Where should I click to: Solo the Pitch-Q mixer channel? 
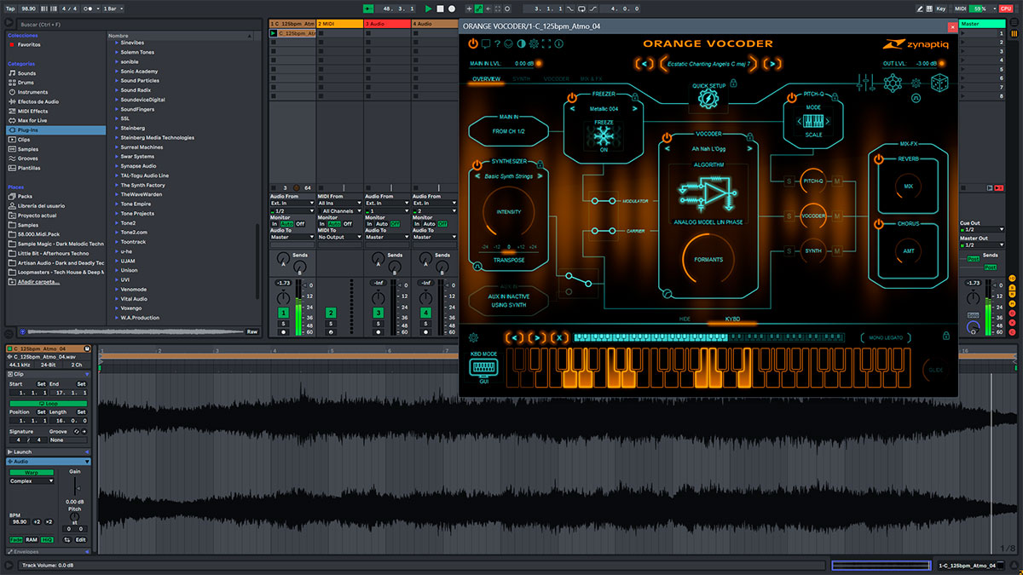[789, 181]
